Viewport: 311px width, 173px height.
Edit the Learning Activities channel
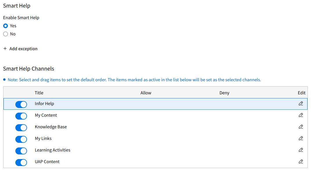point(301,150)
